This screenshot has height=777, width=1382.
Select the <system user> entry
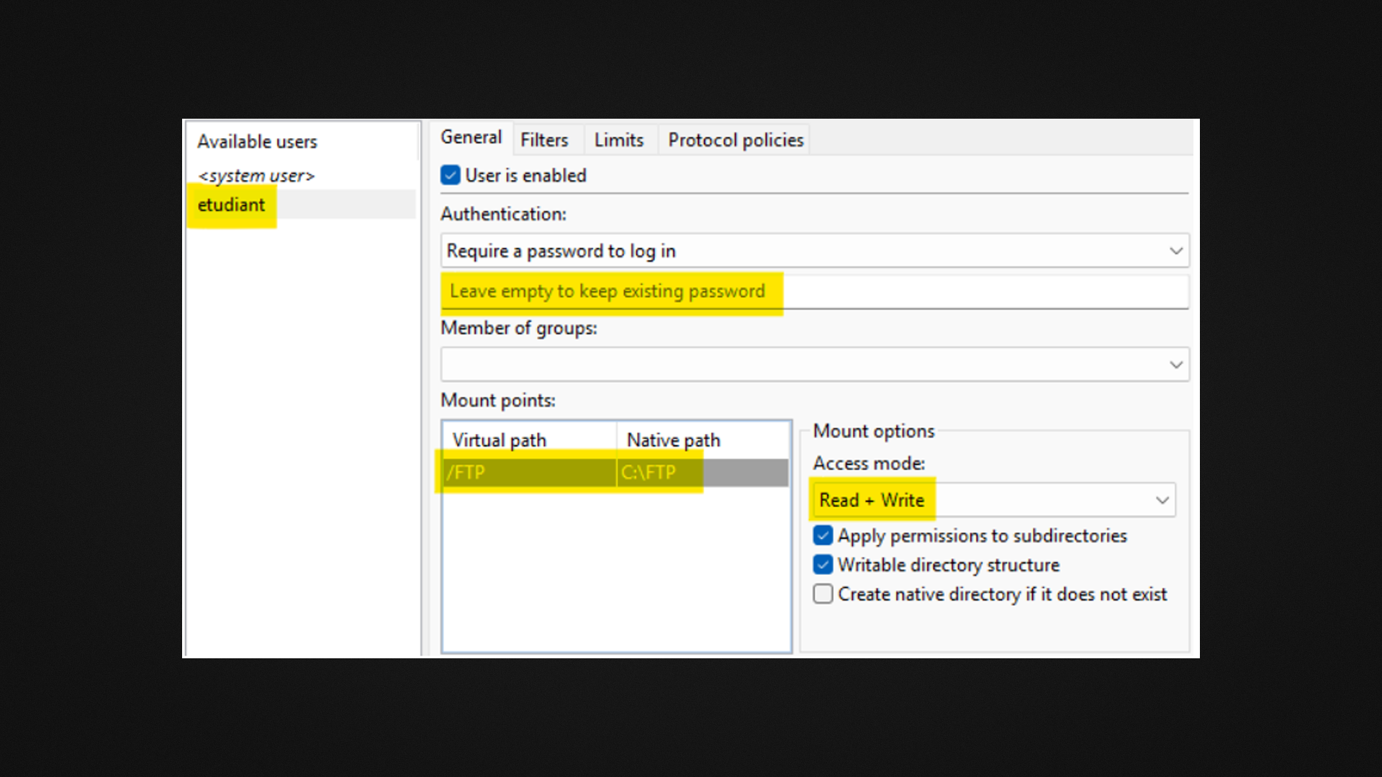click(x=256, y=176)
